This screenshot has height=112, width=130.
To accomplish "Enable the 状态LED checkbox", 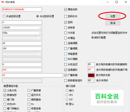I will coord(5,104).
